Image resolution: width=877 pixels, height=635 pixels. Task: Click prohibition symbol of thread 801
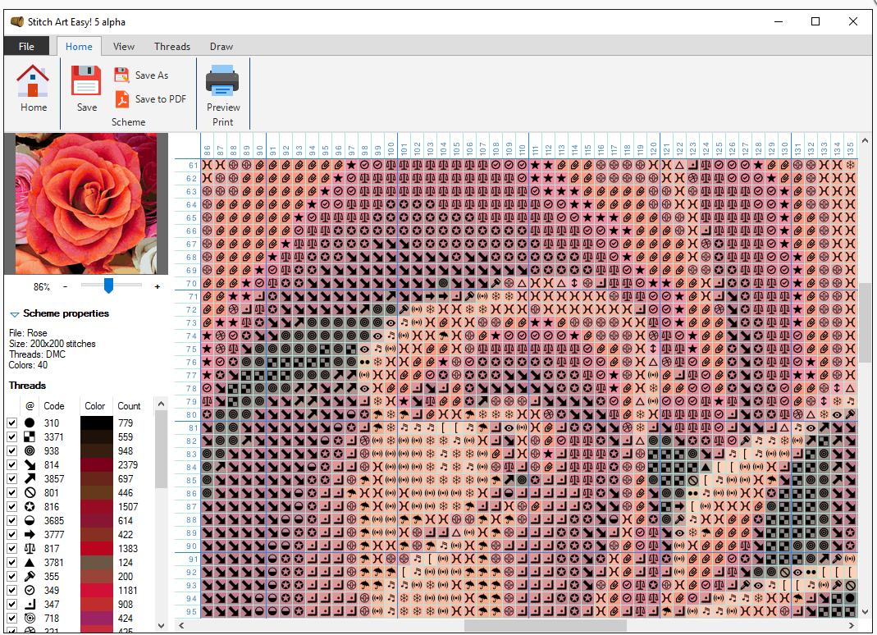click(x=30, y=493)
